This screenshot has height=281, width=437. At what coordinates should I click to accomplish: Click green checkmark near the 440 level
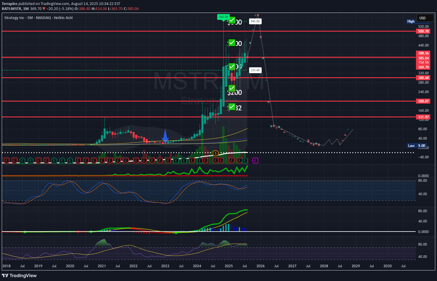[x=232, y=43]
